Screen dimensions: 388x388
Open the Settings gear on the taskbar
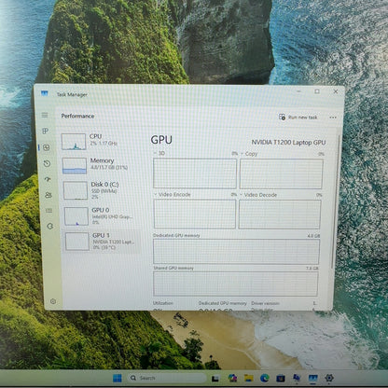tap(329, 378)
